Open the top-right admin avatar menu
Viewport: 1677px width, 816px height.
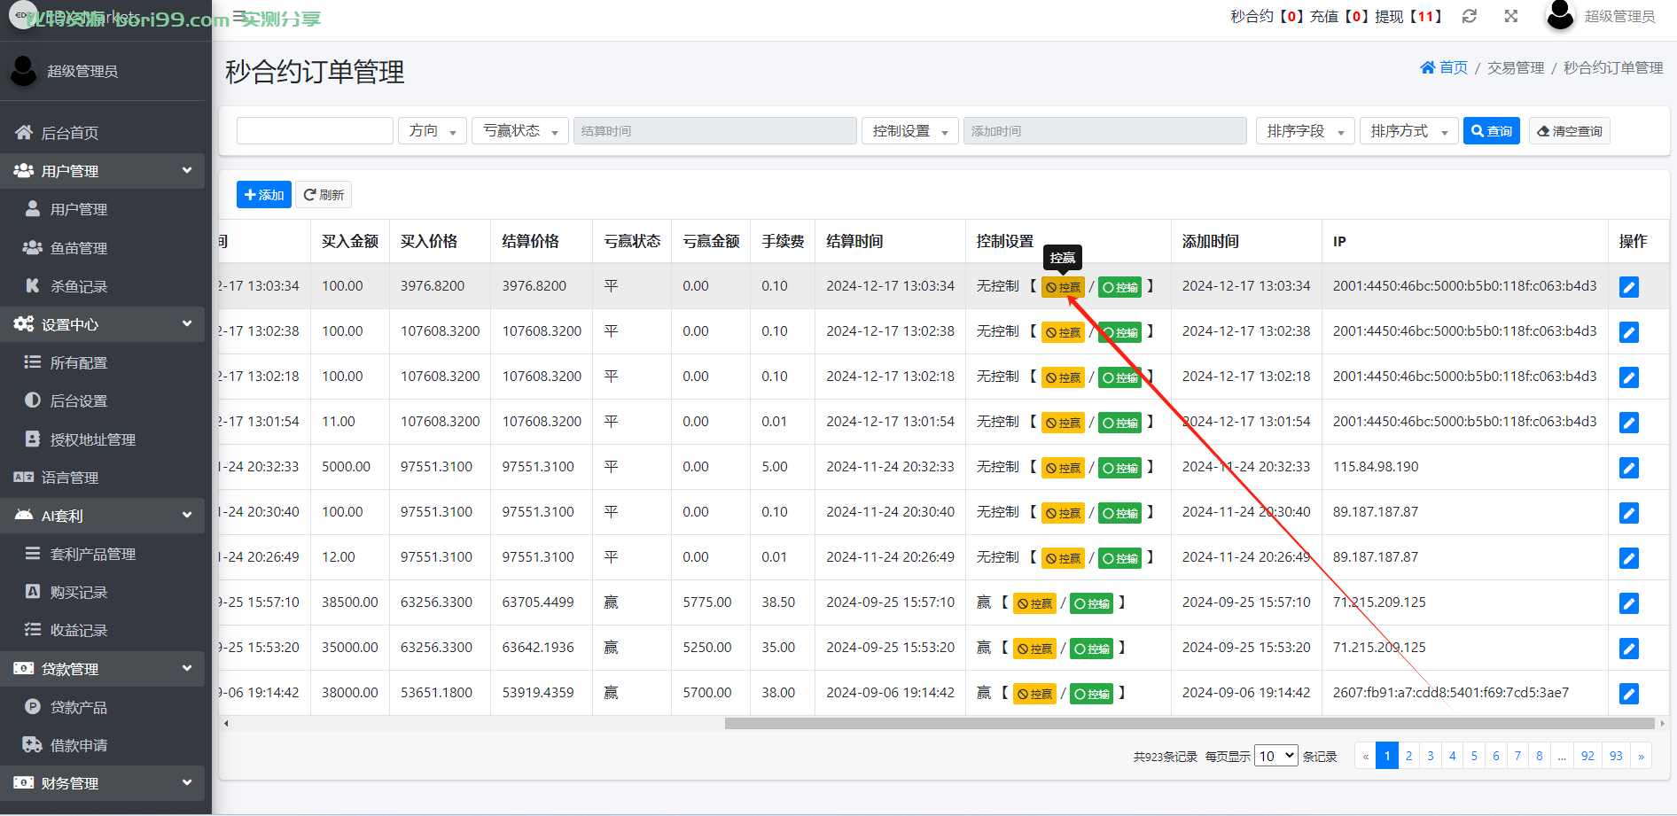click(1600, 17)
